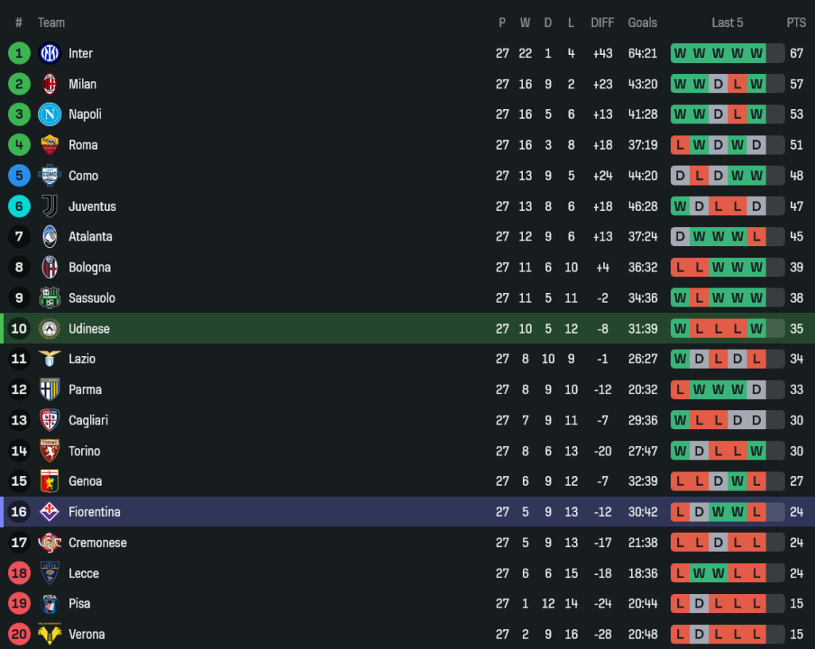This screenshot has height=649, width=815.
Task: Click the Fiorentina club logo
Action: coord(49,512)
